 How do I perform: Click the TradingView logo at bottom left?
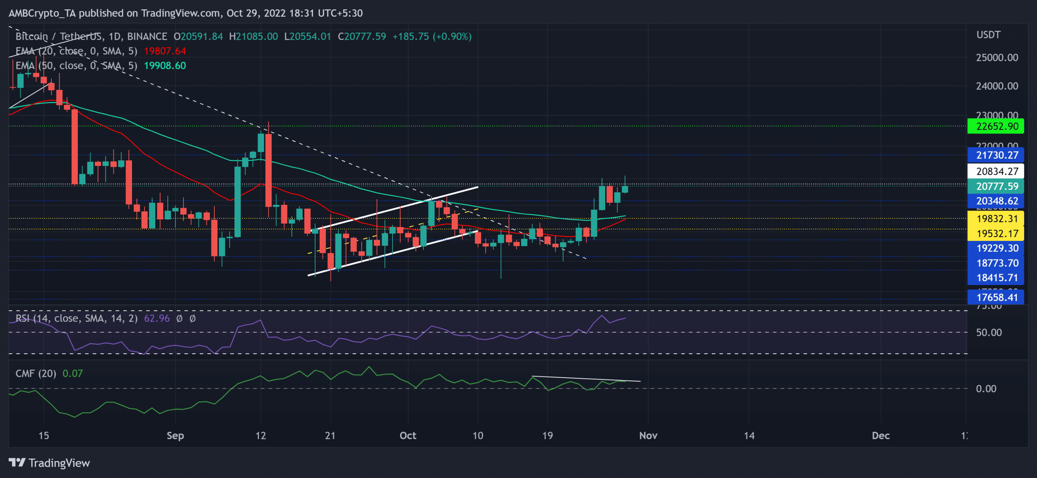(x=49, y=463)
